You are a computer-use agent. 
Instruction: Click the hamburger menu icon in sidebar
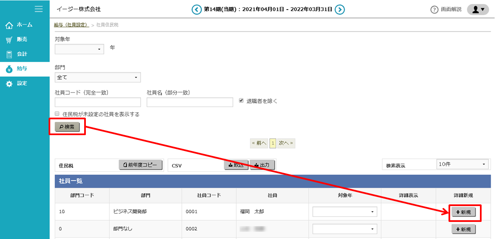coord(39,9)
